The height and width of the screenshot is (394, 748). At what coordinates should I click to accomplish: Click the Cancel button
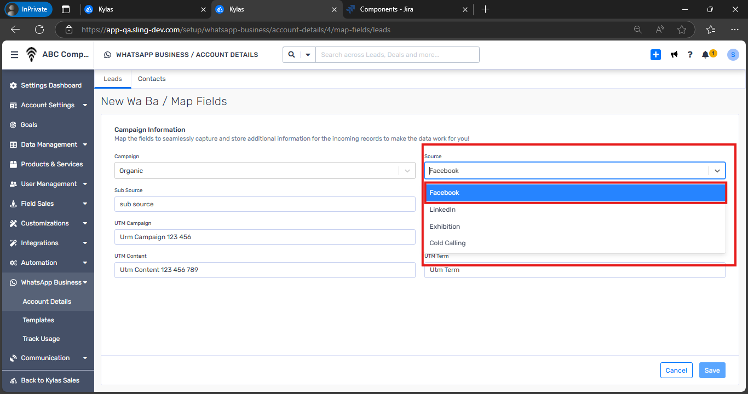click(x=676, y=370)
